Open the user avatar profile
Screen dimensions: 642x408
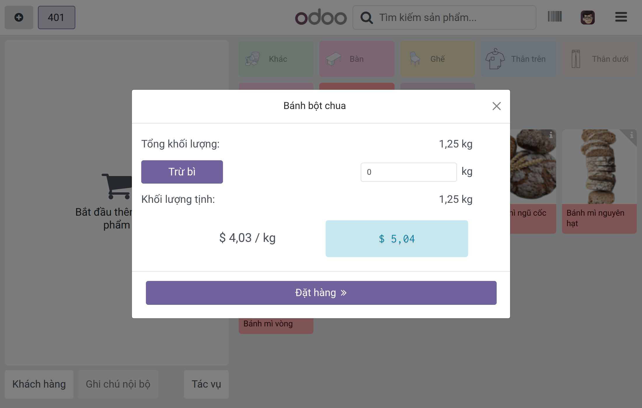pyautogui.click(x=588, y=17)
